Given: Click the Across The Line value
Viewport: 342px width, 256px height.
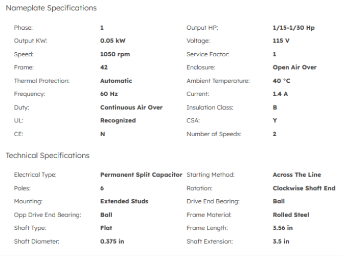Looking at the screenshot, I should click(297, 175).
